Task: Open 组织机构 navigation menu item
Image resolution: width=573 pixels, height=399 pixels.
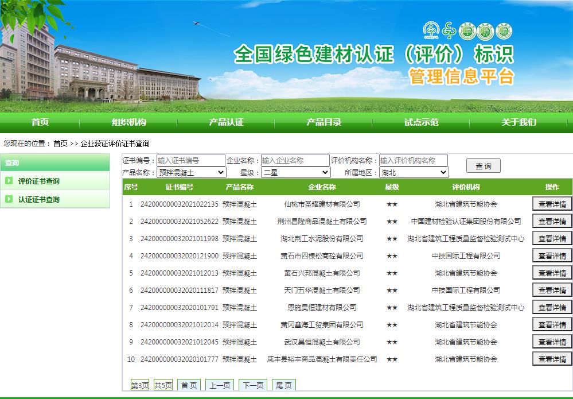Action: click(129, 122)
